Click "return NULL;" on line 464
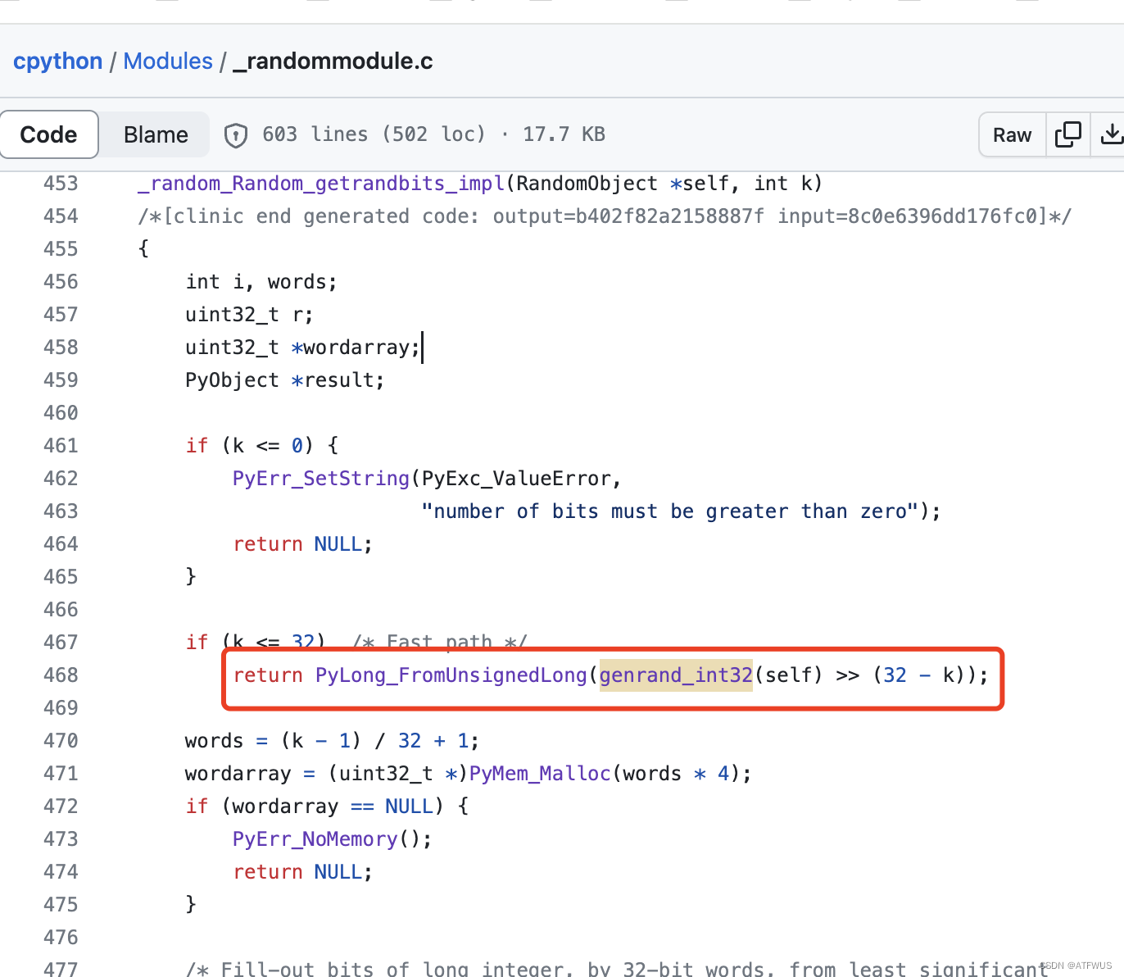 pos(303,544)
